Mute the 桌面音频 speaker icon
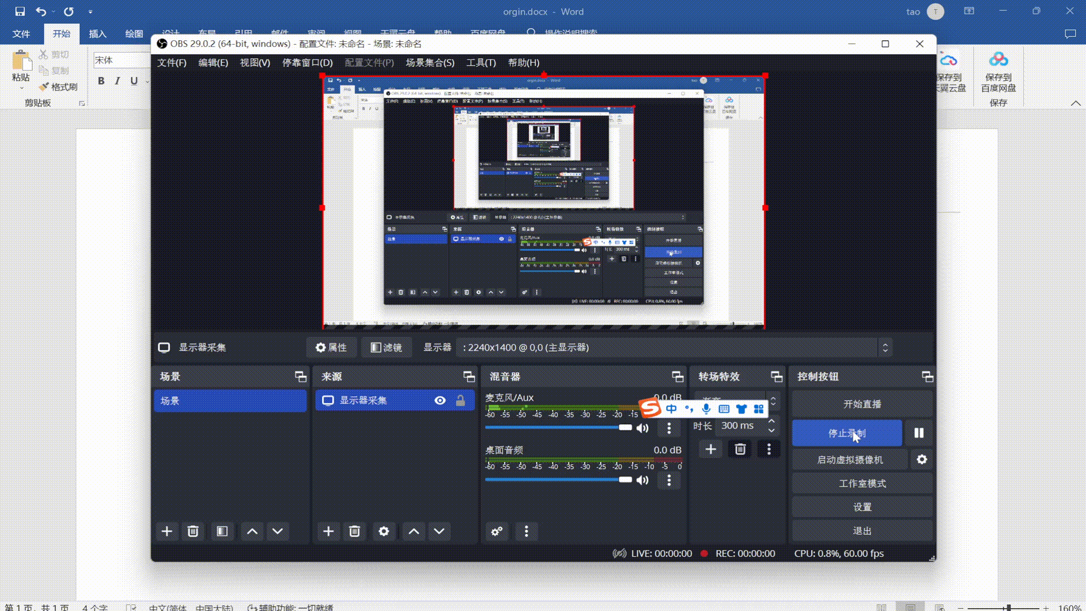 click(x=643, y=480)
